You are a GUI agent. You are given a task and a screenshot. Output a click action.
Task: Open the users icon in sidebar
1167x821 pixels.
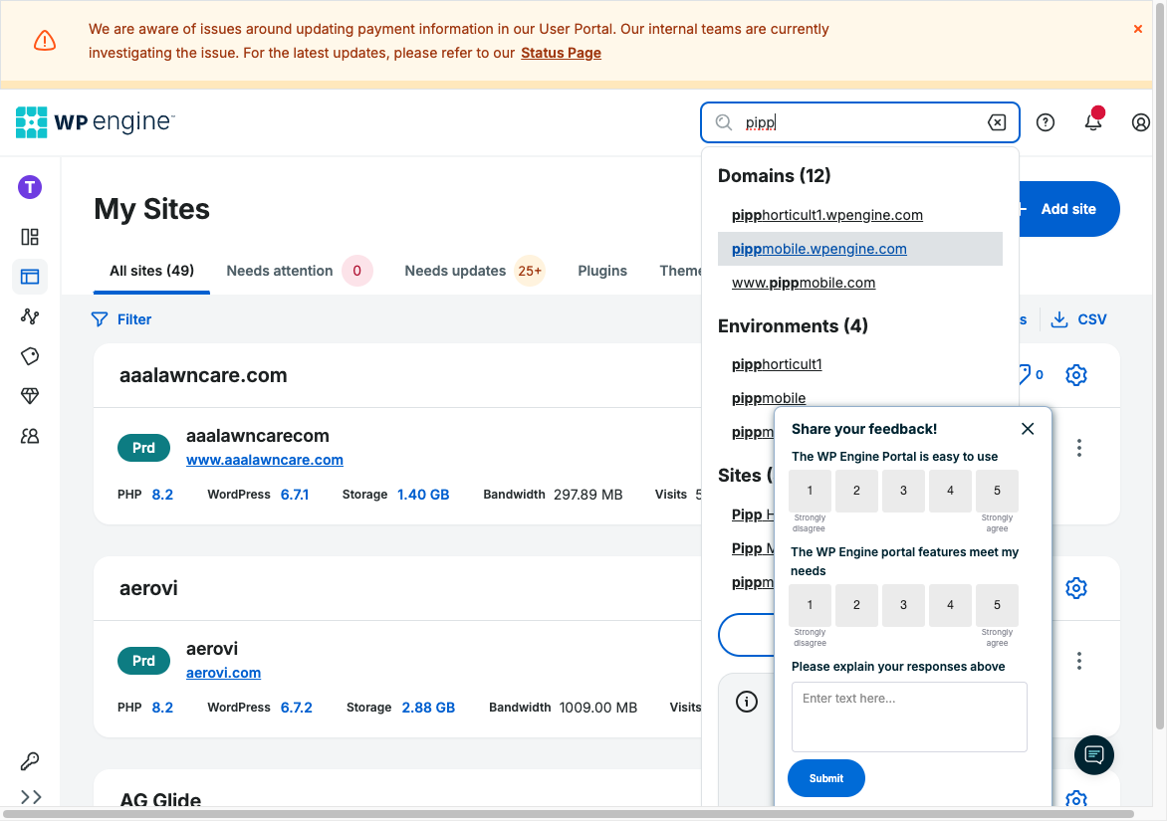tap(30, 436)
